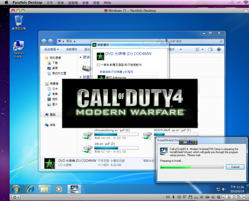Click the capacity bar of chinwenzhong X: drive
This screenshot has width=249, height=201.
pos(116,134)
